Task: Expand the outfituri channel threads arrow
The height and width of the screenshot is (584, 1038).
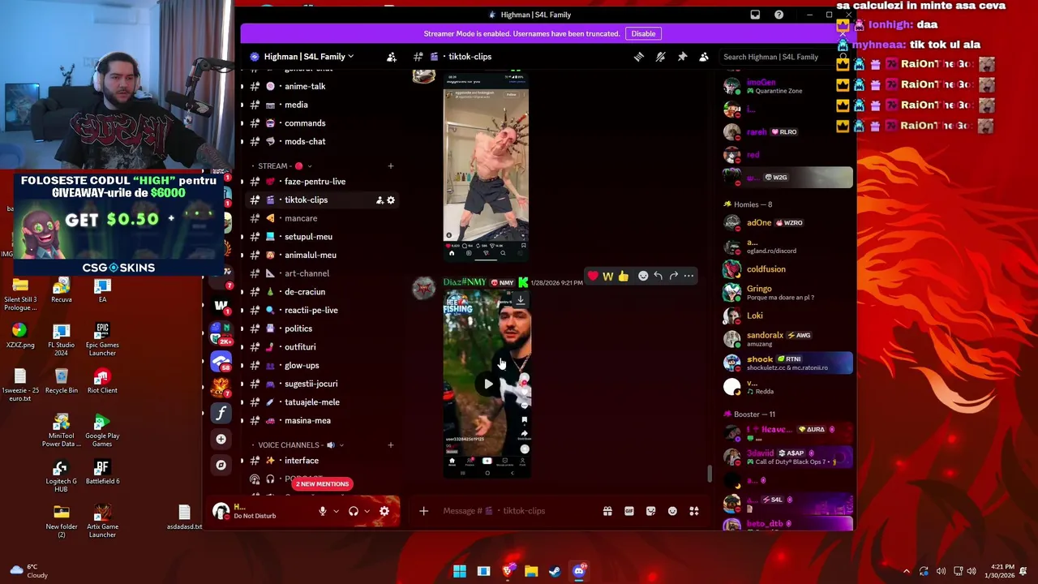Action: (x=242, y=347)
